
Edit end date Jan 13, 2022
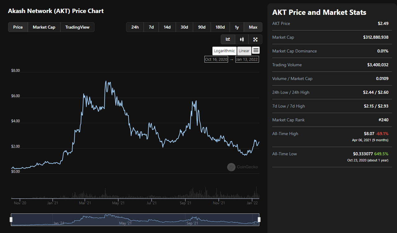[247, 59]
